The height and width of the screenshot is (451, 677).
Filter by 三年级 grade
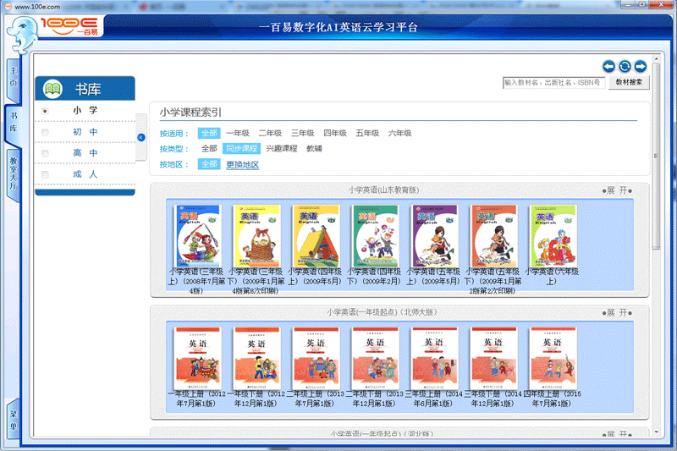click(x=303, y=133)
